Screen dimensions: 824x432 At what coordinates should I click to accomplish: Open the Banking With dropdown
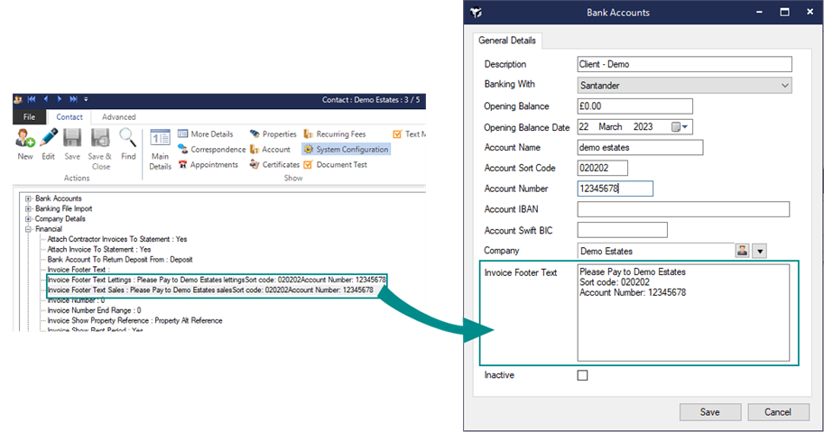783,86
